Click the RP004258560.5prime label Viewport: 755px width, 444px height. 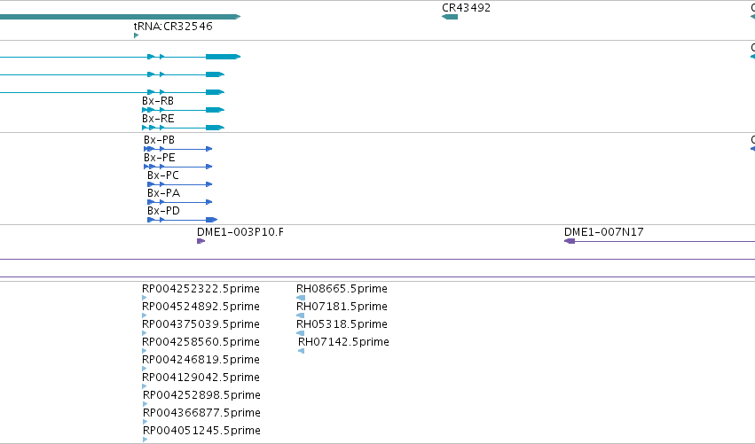coord(201,342)
